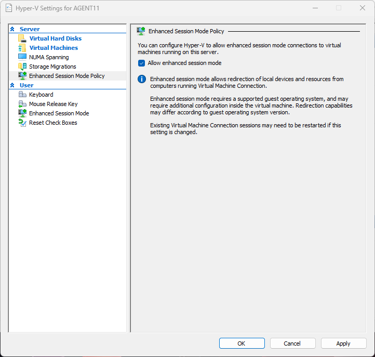Viewport: 375px width, 357px height.
Task: Click the Hyper-V Settings title bar icon
Action: click(x=9, y=8)
